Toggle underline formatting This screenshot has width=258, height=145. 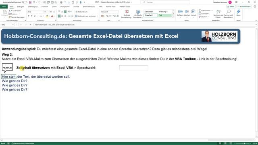35,16
